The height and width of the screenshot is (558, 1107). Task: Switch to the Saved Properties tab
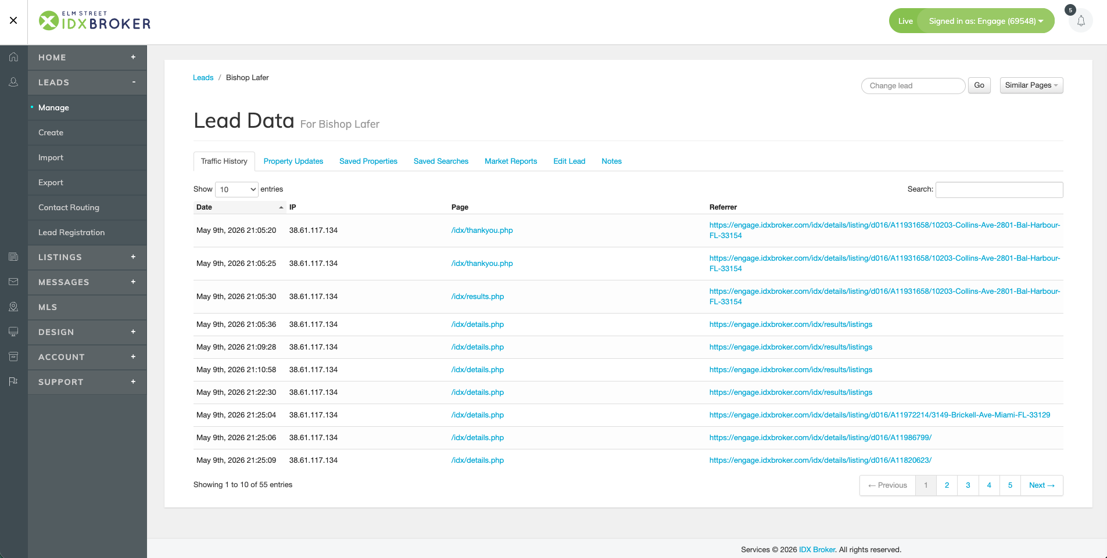click(368, 161)
